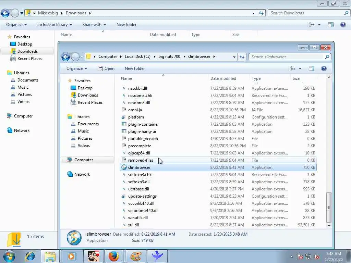Click Search slimbrowser input field
Image resolution: width=351 pixels, height=263 pixels.
pyautogui.click(x=287, y=57)
